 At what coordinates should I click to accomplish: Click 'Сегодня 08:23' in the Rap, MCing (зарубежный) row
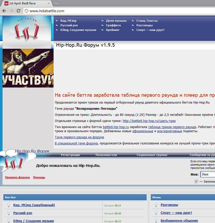(112, 205)
